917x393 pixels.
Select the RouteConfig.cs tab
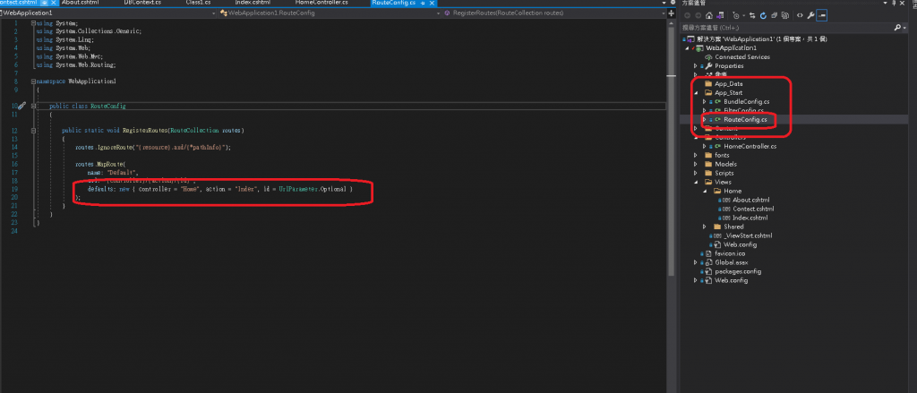[394, 3]
